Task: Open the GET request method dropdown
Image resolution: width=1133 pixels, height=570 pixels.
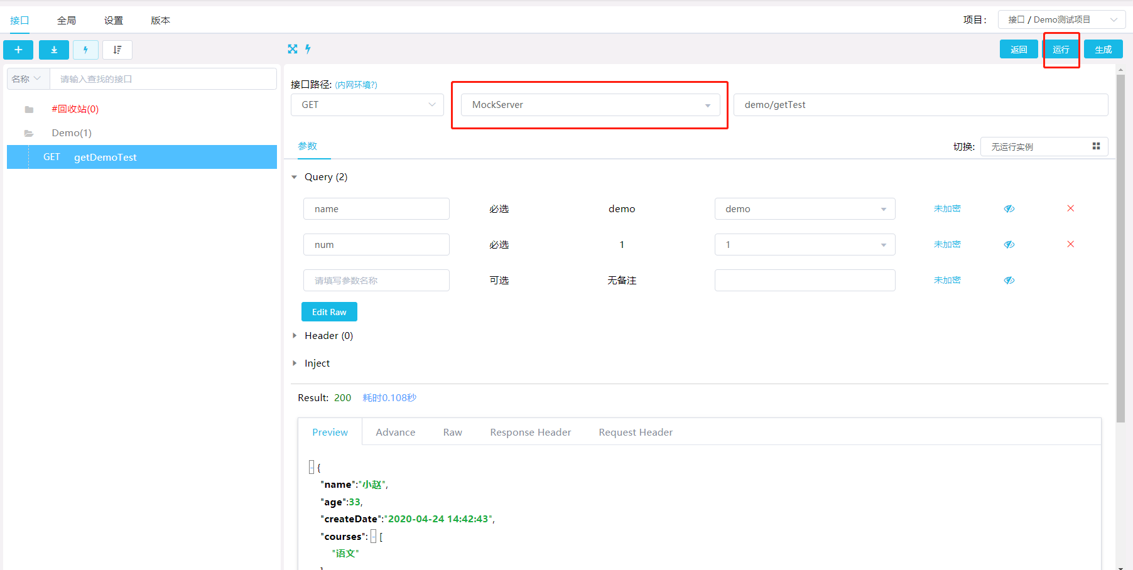Action: pos(367,105)
